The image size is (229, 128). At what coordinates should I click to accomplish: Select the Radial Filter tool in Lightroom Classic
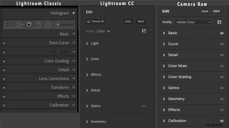[x=48, y=24]
